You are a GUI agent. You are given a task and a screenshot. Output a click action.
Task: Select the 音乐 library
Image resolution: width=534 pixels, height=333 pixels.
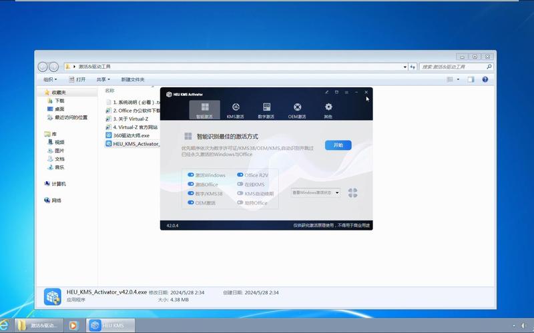pos(59,167)
